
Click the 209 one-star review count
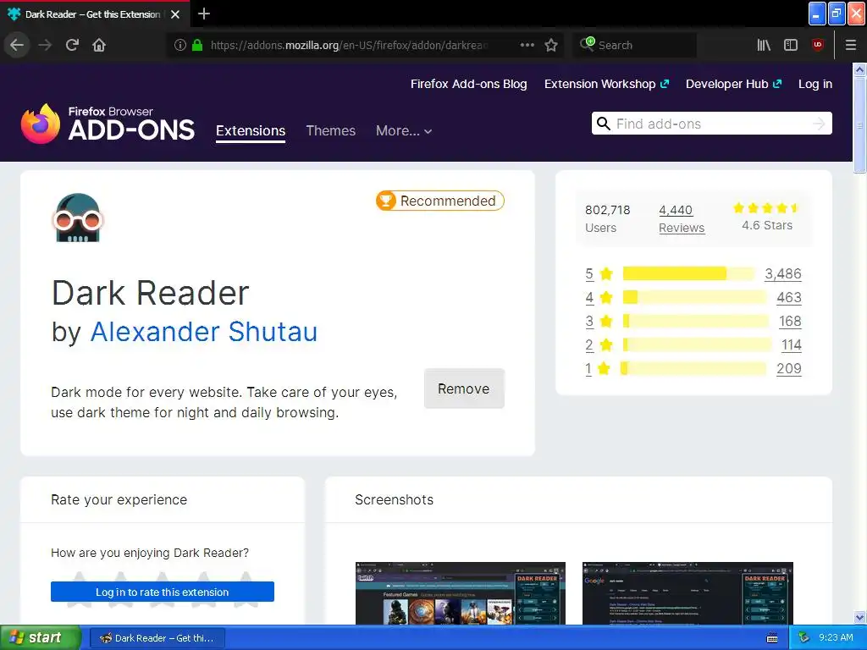click(x=789, y=369)
